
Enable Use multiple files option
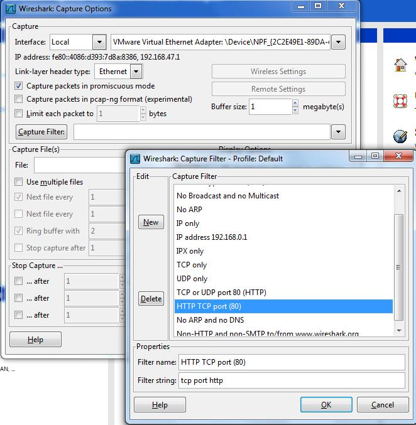tap(18, 181)
